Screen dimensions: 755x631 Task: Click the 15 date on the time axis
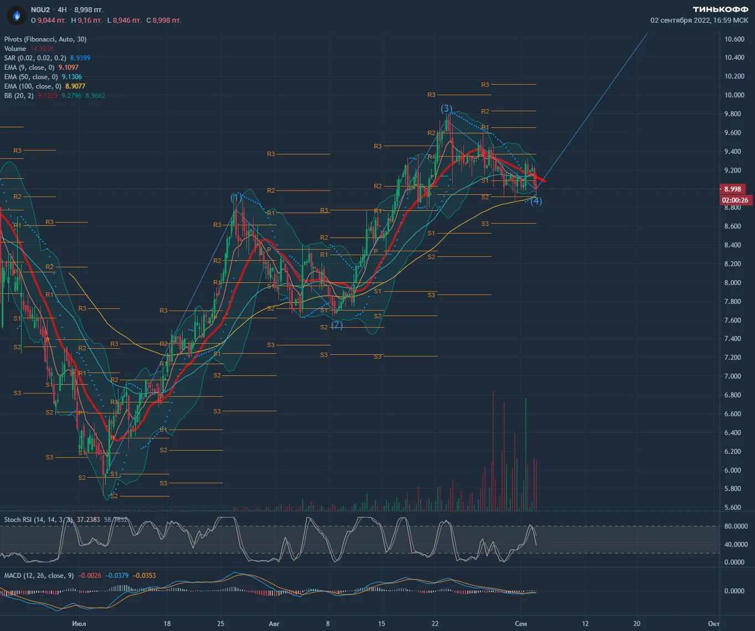[x=382, y=623]
